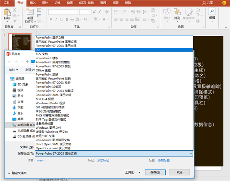Click the Add a tag link
The width and height of the screenshot is (230, 181).
pos(103,160)
